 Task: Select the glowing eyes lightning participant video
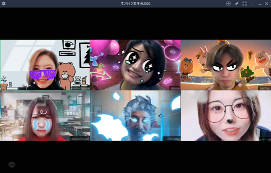click(135, 116)
